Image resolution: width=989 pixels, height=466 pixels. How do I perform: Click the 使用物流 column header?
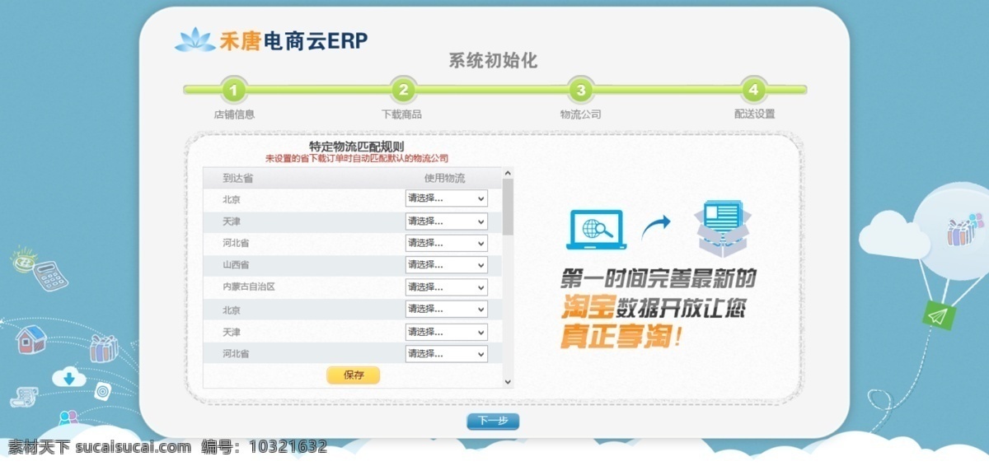(444, 178)
